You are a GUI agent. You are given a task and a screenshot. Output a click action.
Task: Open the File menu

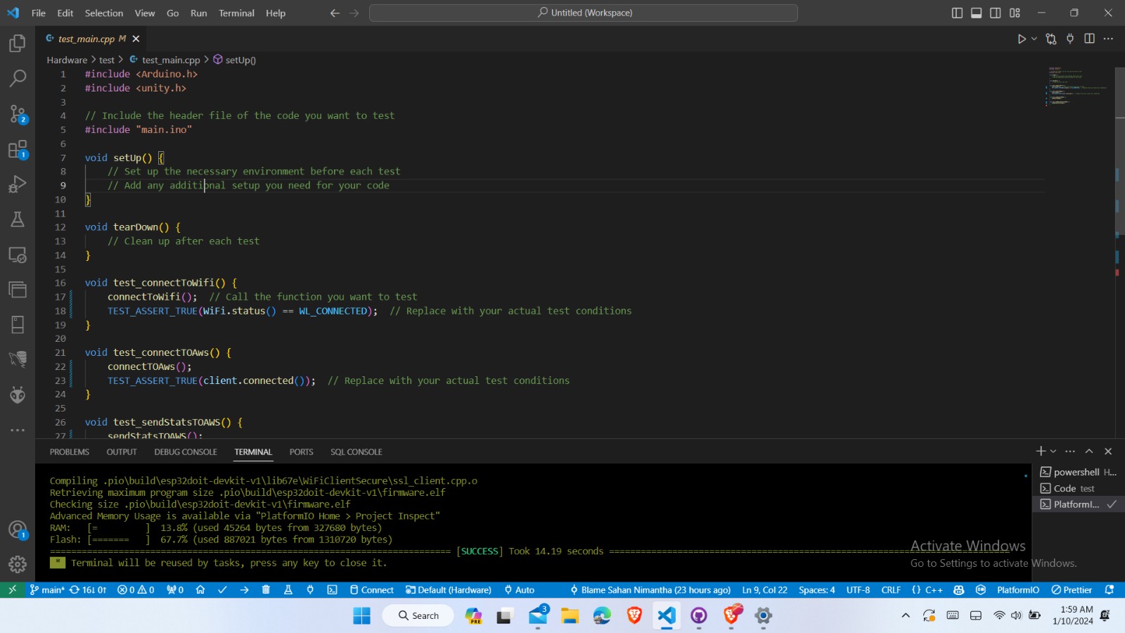pyautogui.click(x=39, y=13)
